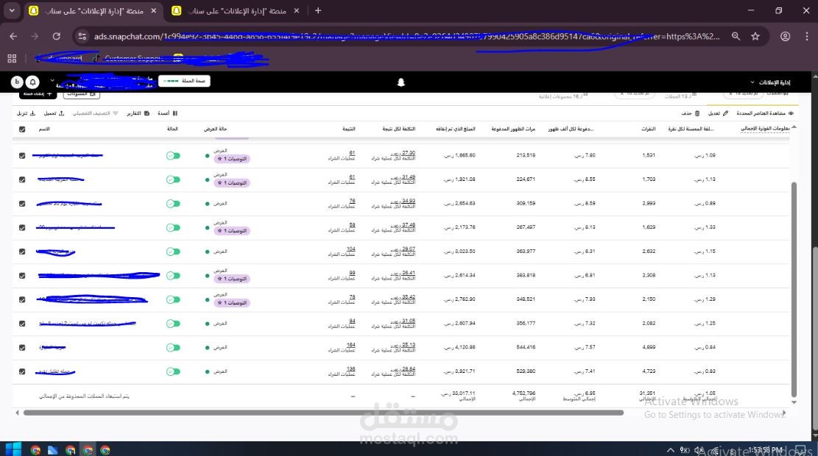
Task: Click the create campaign (إنشاء حملة) button
Action: (38, 94)
